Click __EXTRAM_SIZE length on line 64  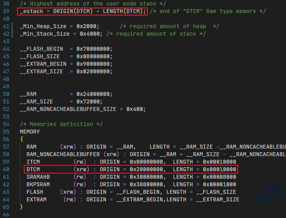218,199
